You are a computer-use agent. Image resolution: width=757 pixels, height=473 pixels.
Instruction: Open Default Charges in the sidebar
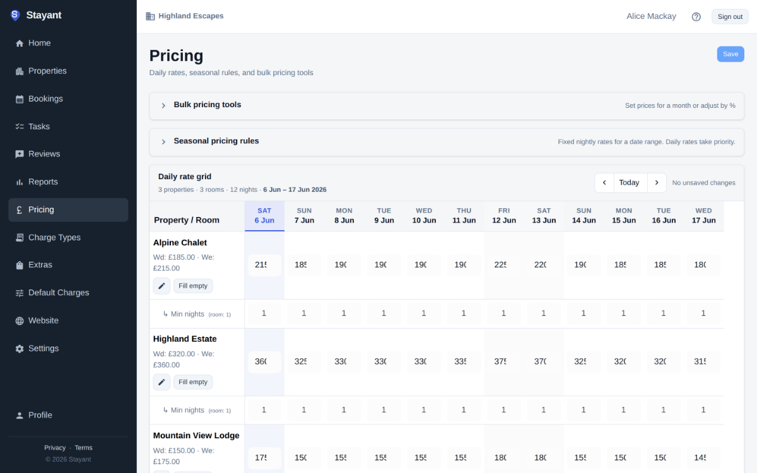[x=68, y=293]
